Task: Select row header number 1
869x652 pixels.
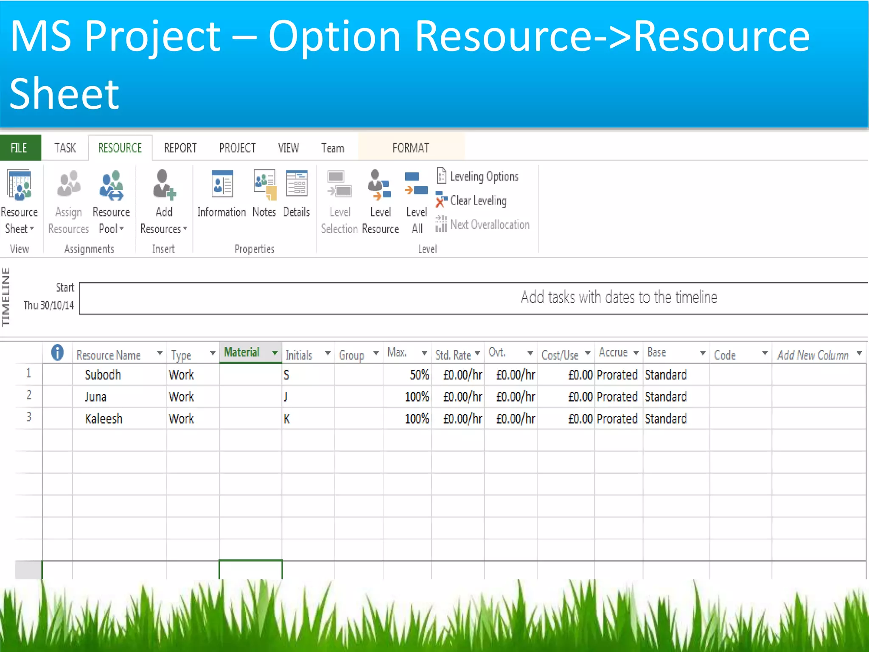Action: click(28, 374)
